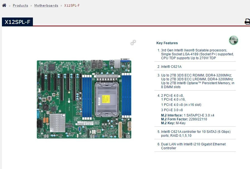The width and height of the screenshot is (250, 169).
Task: Click the Key Features heading
Action: tap(167, 43)
